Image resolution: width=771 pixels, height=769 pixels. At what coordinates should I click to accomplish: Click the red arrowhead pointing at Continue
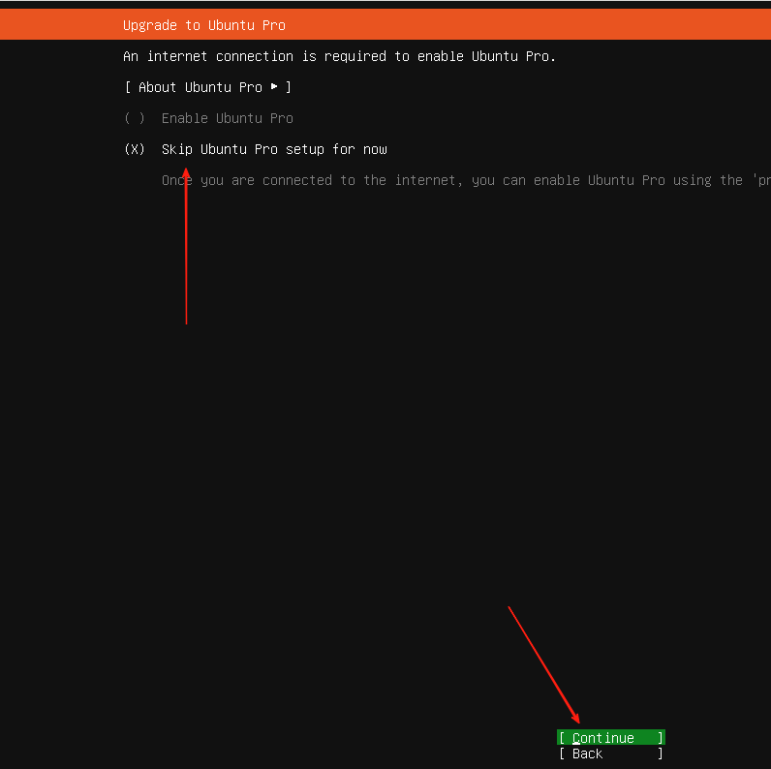tap(575, 719)
